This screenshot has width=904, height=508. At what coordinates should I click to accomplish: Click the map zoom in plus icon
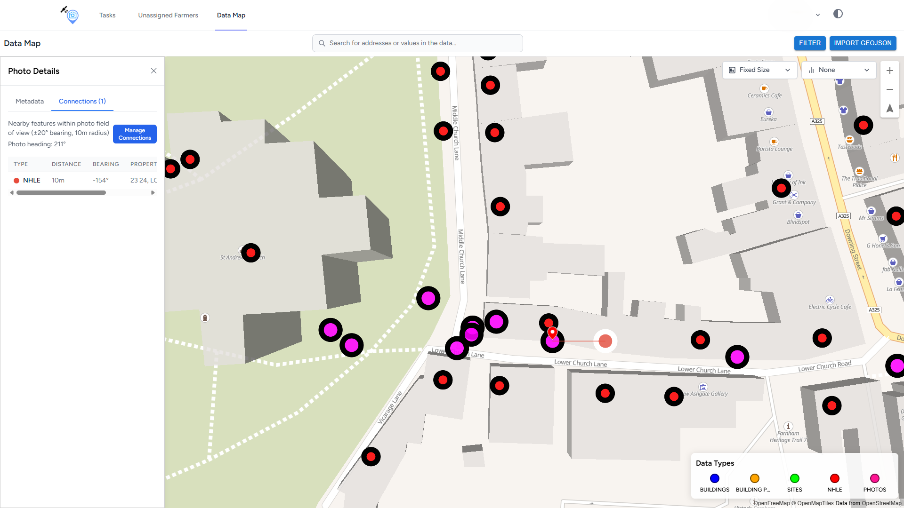click(x=889, y=71)
